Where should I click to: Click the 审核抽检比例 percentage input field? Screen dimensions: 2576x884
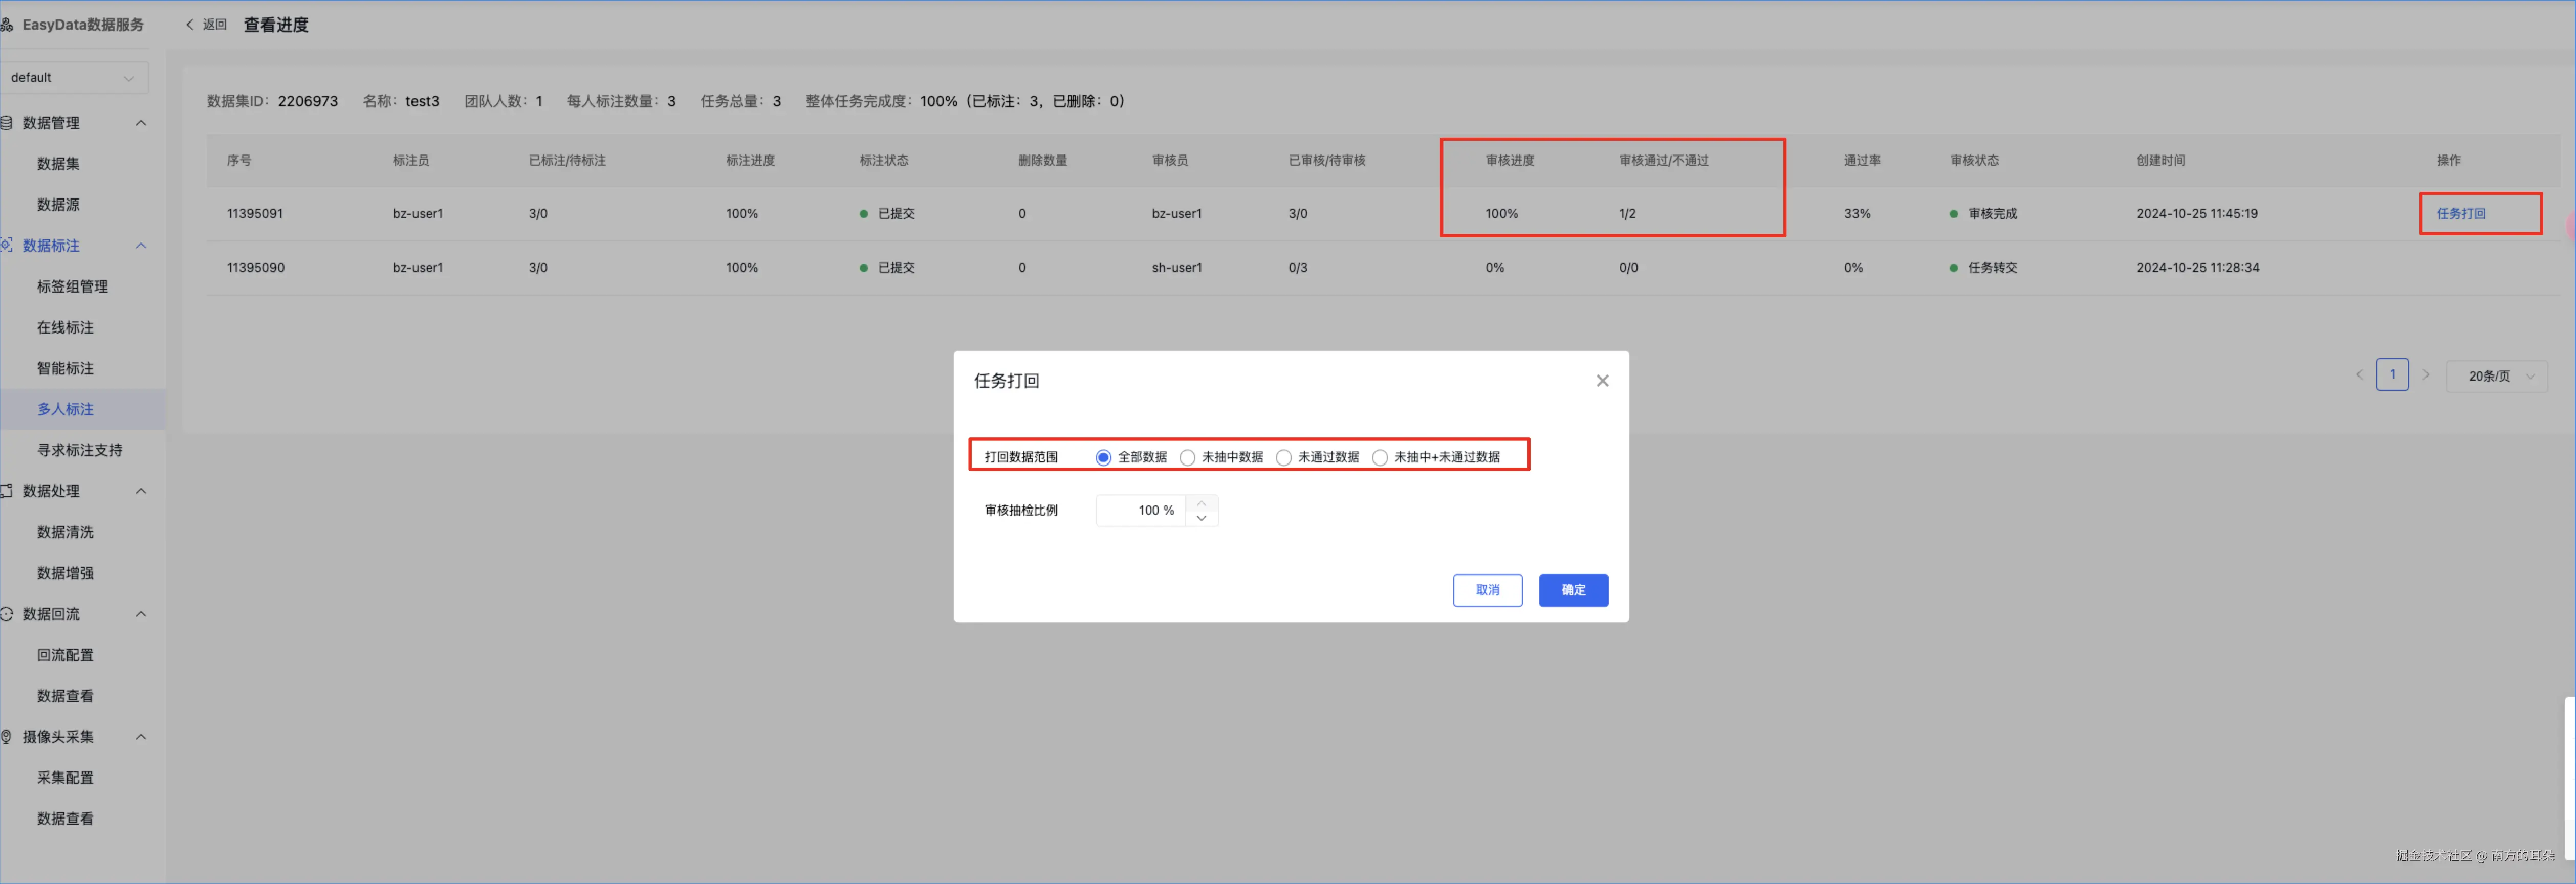1141,510
